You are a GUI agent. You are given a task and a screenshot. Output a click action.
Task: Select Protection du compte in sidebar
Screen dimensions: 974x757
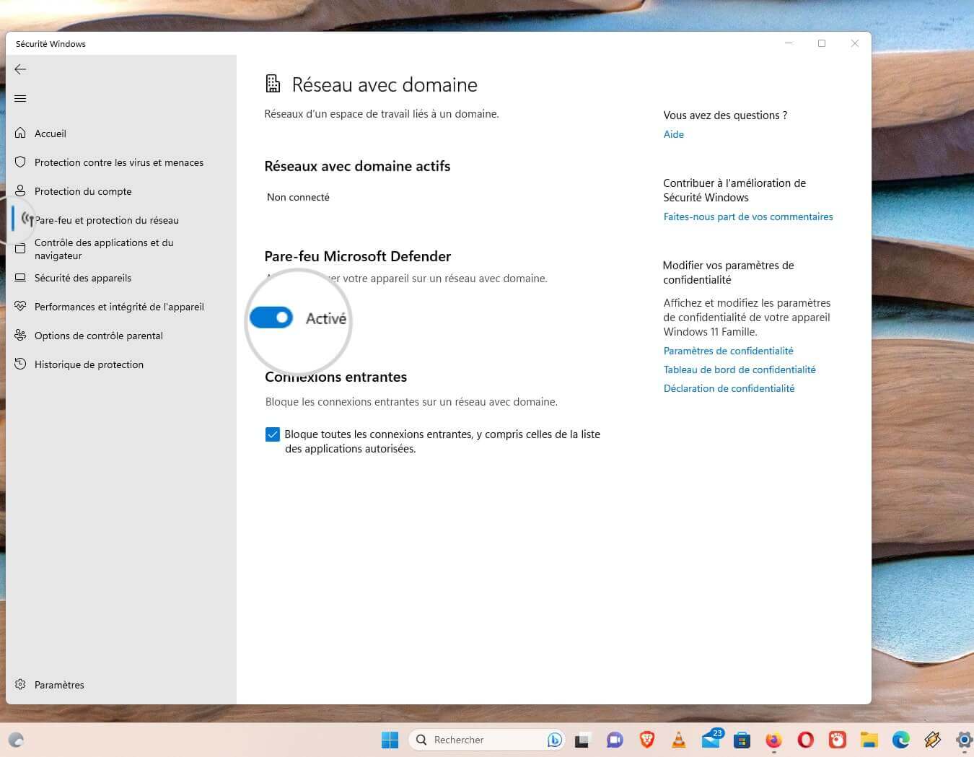[x=83, y=191]
